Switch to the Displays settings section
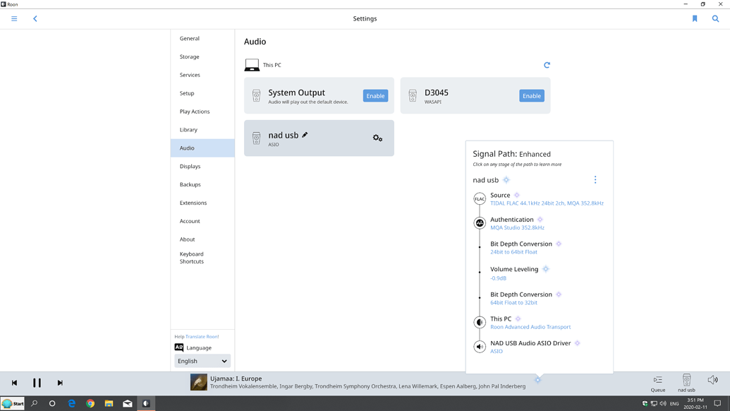730x411 pixels. 190,166
